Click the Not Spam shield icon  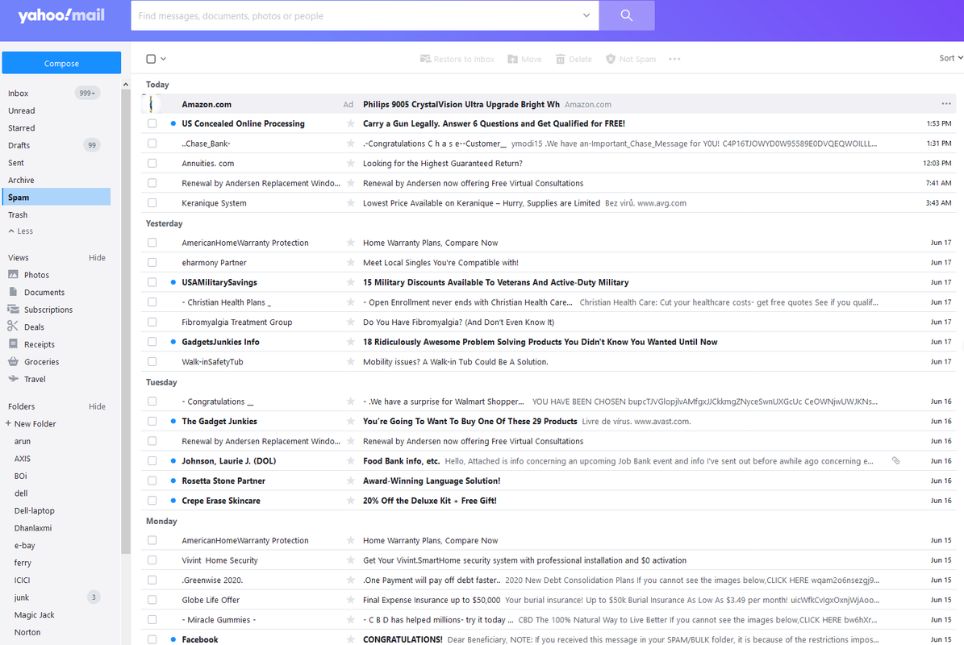coord(611,59)
